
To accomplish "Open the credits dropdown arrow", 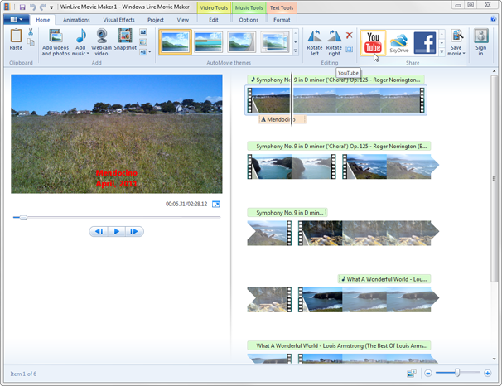I will pyautogui.click(x=149, y=52).
